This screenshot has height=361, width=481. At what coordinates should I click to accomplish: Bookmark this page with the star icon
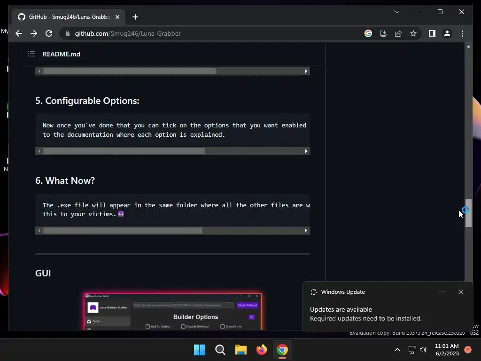tap(413, 33)
